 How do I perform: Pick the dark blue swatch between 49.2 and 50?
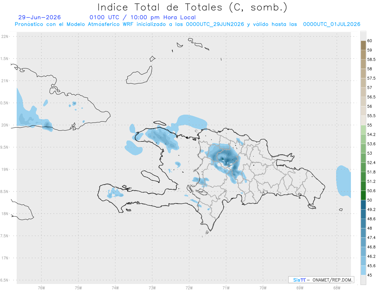363,205
